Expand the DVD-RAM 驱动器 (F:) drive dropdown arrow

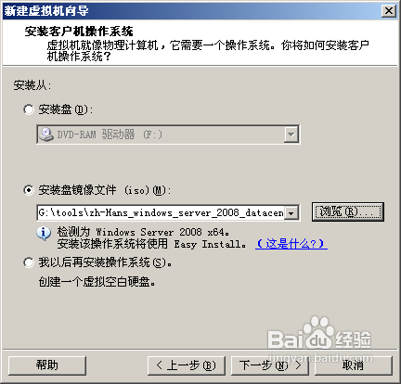point(291,134)
